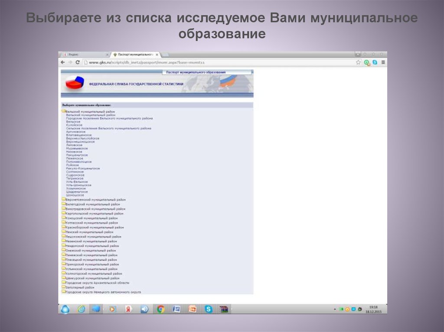Open the Устьянский муниципальный район folder icon
The width and height of the screenshot is (444, 332).
(64, 269)
